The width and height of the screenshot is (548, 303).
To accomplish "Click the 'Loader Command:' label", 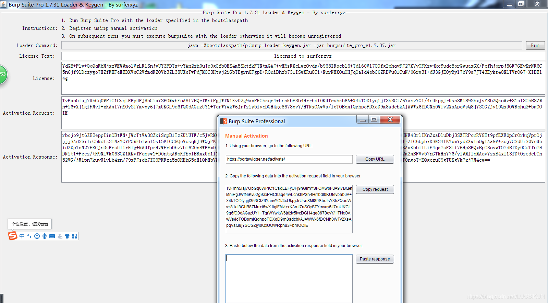I will 37,45.
